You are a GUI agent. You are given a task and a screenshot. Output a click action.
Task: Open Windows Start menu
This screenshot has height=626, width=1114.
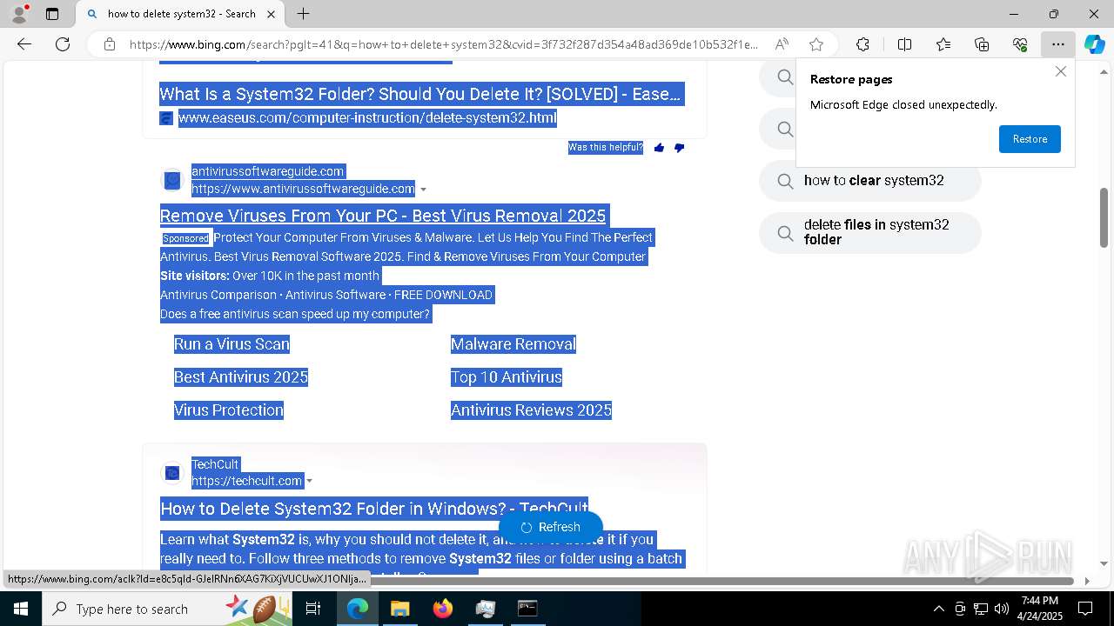point(21,609)
